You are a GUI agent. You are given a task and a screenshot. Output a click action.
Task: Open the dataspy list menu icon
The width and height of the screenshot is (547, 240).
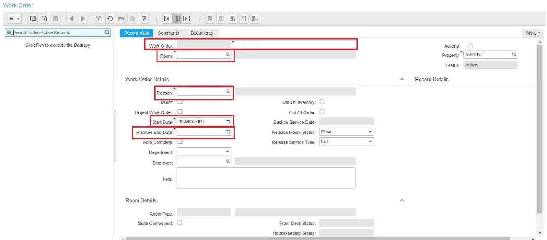pos(9,32)
